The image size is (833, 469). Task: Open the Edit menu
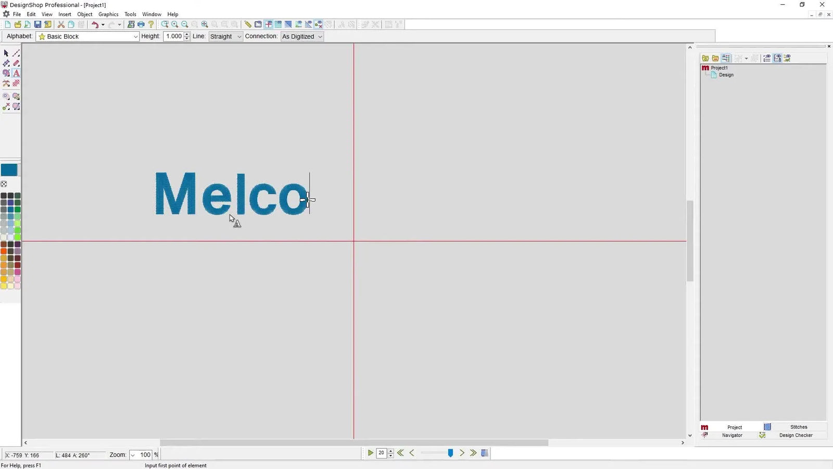point(31,14)
